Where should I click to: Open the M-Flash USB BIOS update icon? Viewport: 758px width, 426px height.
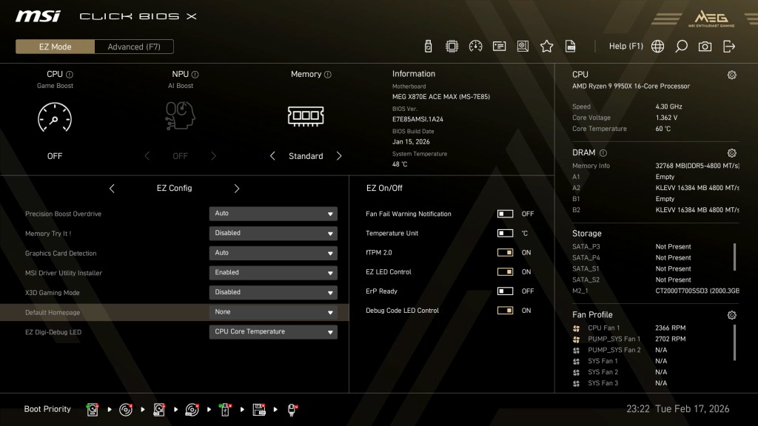(428, 47)
